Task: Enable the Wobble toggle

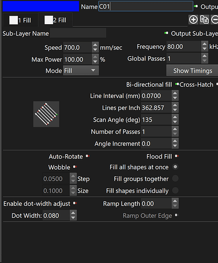Action: (75, 167)
